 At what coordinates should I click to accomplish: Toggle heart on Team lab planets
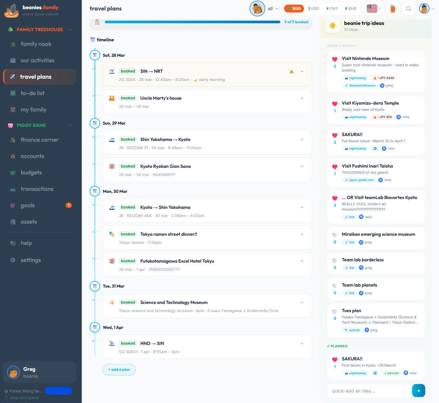[x=335, y=286]
